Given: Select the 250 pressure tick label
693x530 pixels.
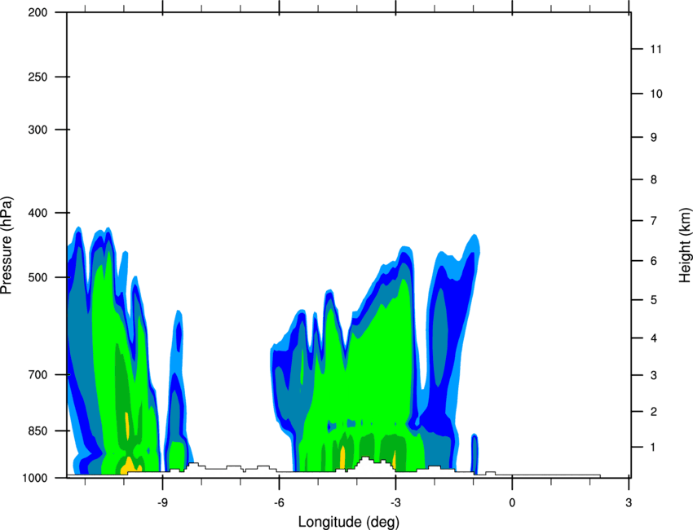Looking at the screenshot, I should click(38, 77).
